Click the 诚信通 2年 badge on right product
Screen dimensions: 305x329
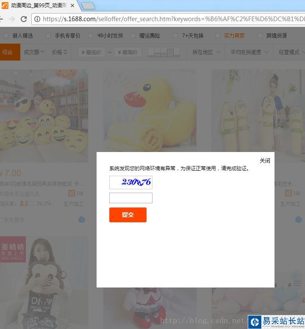293,193
